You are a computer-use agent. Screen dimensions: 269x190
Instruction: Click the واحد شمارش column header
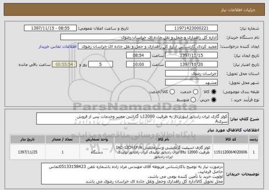pos(97,140)
